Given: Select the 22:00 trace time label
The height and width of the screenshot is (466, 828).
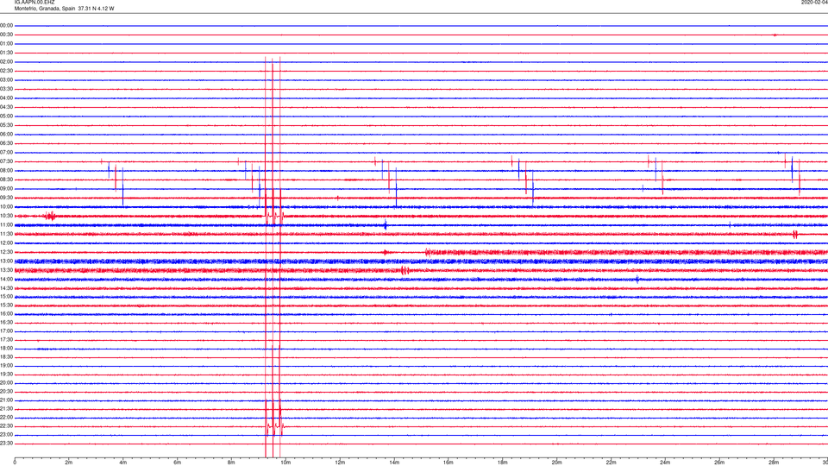Looking at the screenshot, I should click(7, 418).
